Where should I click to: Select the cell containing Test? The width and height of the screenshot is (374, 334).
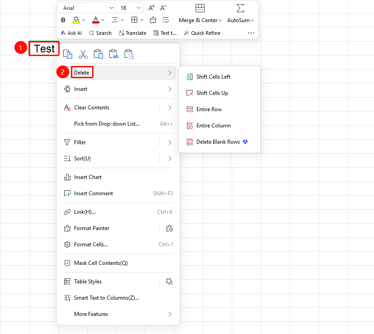[44, 49]
